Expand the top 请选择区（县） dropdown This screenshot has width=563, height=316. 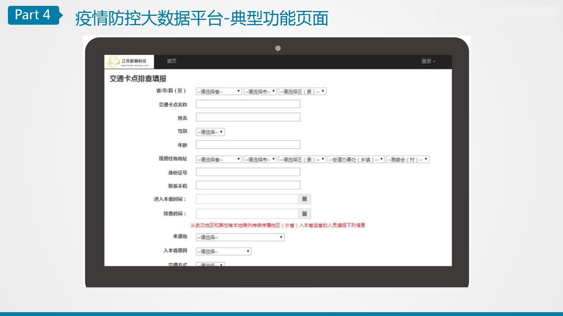(x=302, y=92)
